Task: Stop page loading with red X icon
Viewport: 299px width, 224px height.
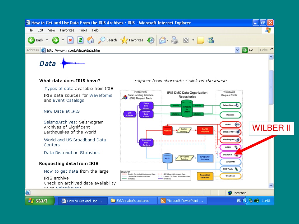Action: click(x=70, y=40)
